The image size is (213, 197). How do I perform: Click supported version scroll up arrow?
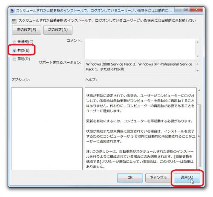click(x=198, y=64)
